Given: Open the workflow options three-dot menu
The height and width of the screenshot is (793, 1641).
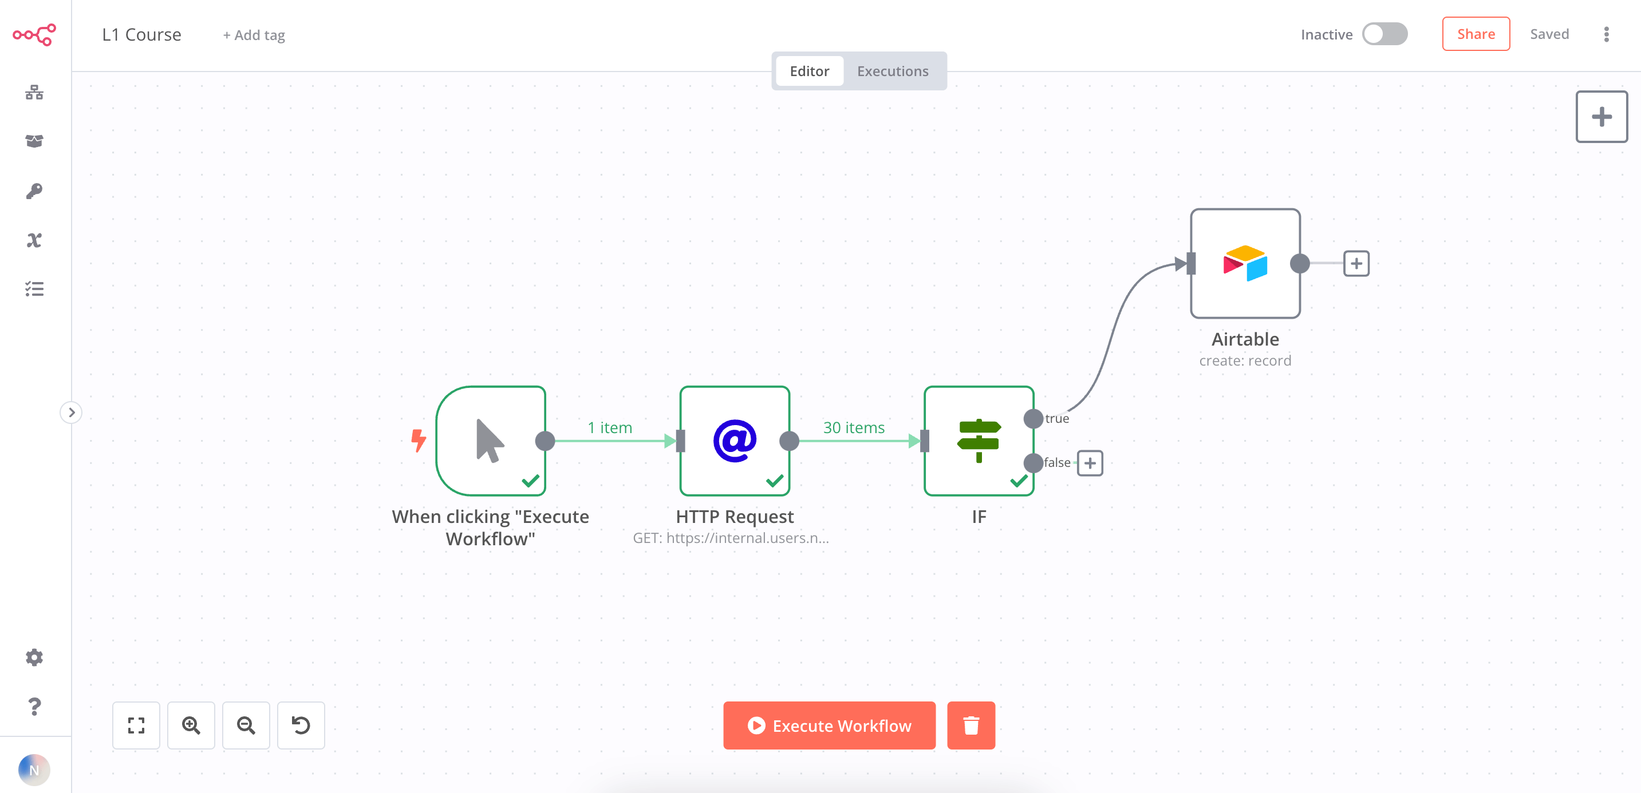Looking at the screenshot, I should 1606,34.
